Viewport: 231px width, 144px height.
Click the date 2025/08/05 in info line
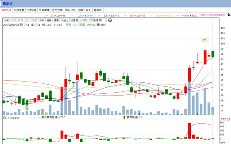(11, 25)
